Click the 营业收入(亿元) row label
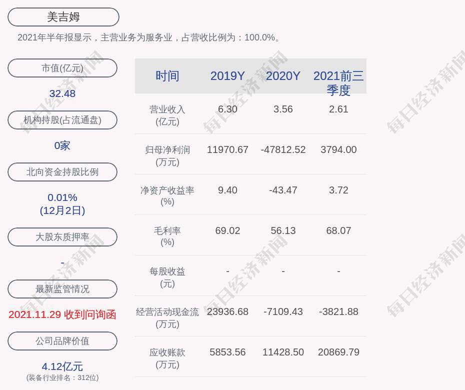 pos(167,115)
